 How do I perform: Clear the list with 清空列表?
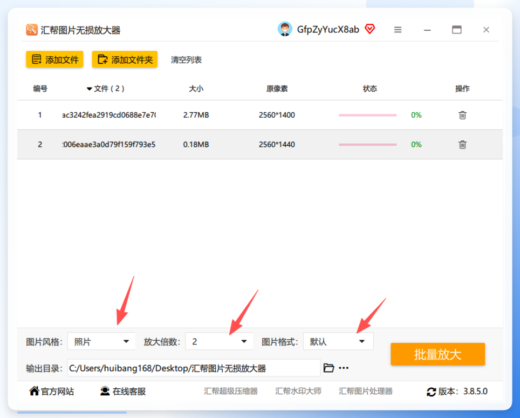[x=187, y=60]
